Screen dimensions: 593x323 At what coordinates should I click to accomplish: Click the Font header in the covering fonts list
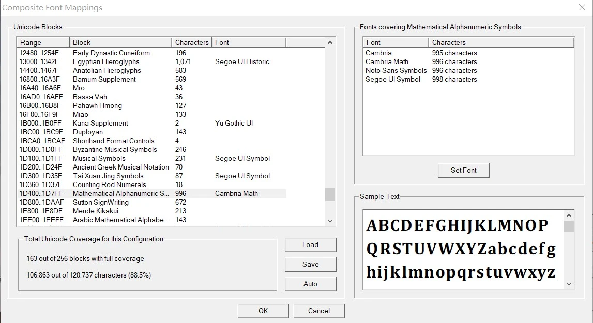point(396,42)
